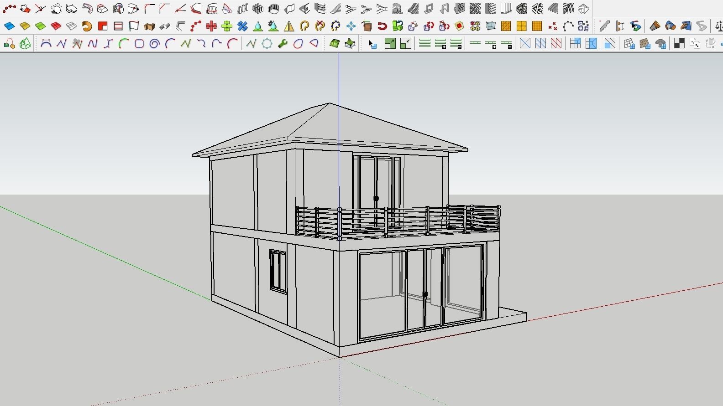The width and height of the screenshot is (723, 406).
Task: Click the row of vertical bars icon
Action: click(x=242, y=9)
